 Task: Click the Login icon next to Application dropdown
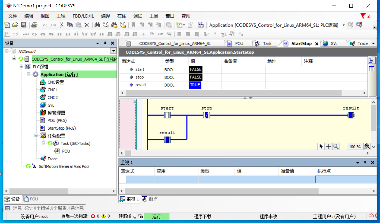tap(350, 25)
